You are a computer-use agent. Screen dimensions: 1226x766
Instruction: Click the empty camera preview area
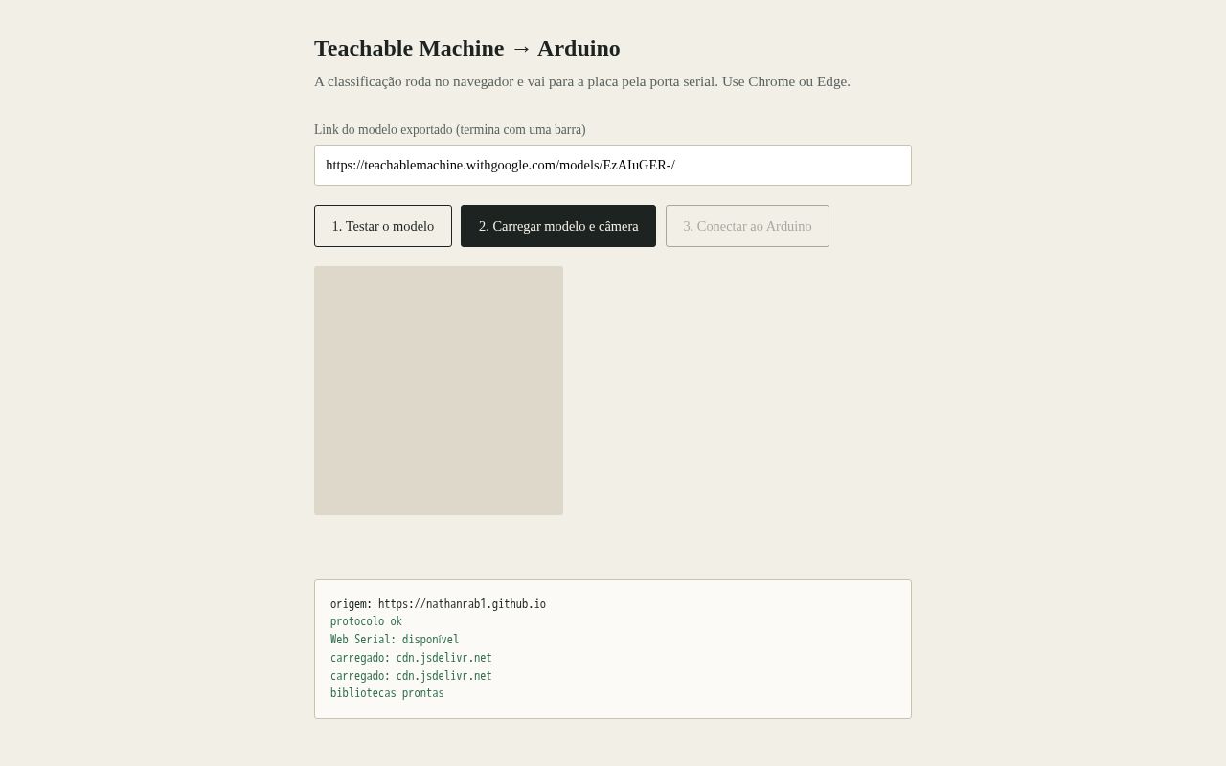click(439, 391)
